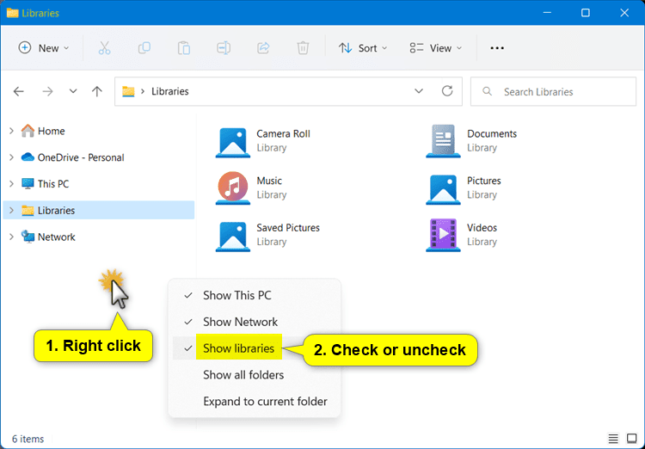Minimize the Libraries window
645x449 pixels.
[x=547, y=13]
